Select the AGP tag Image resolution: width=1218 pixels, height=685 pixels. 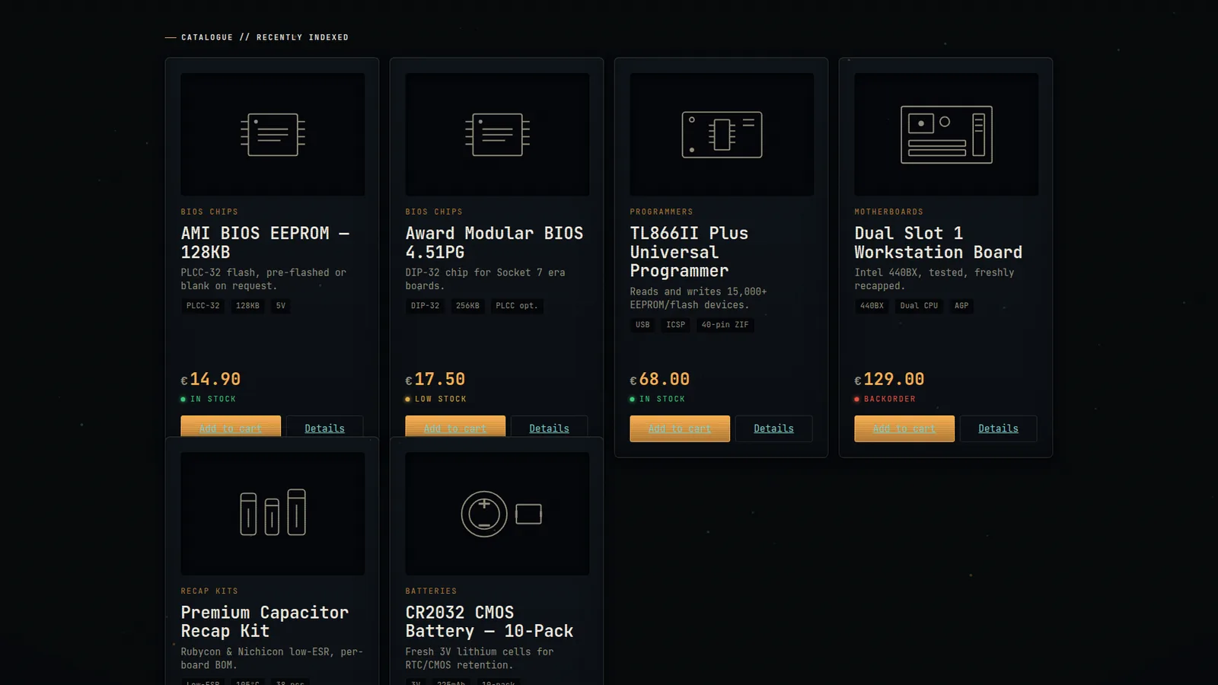pos(962,306)
